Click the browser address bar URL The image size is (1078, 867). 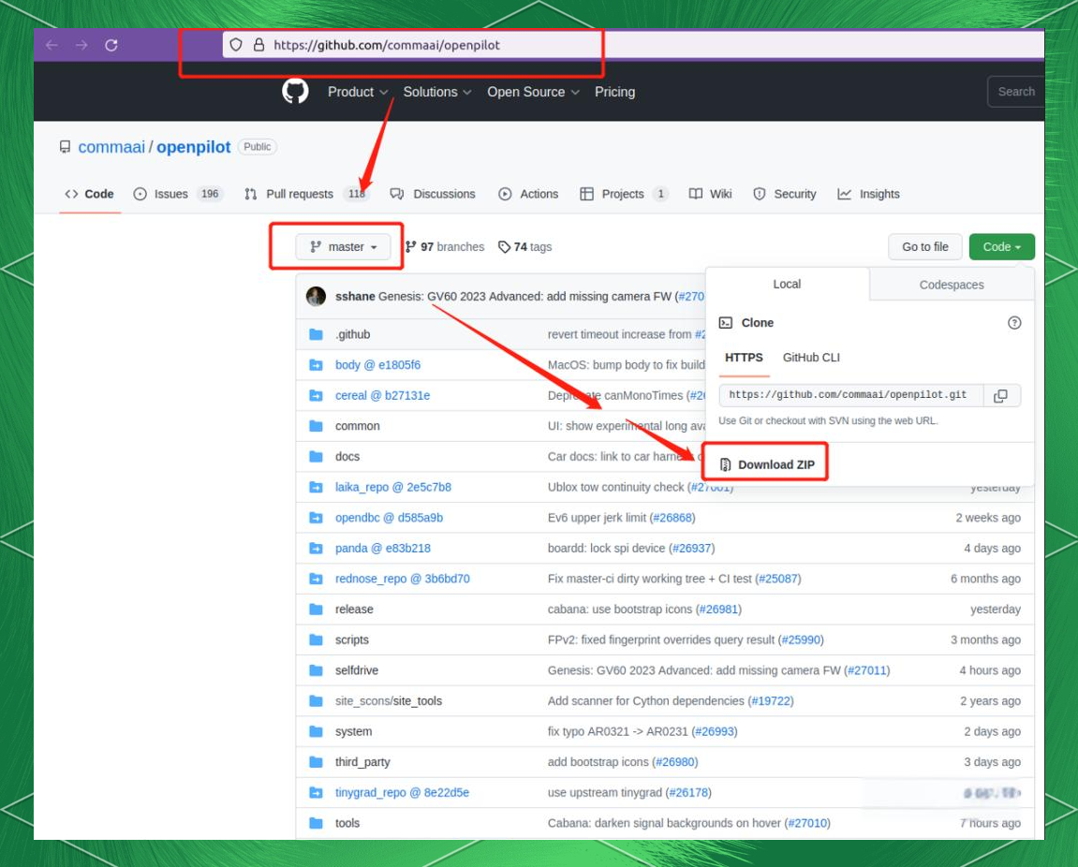(x=387, y=45)
